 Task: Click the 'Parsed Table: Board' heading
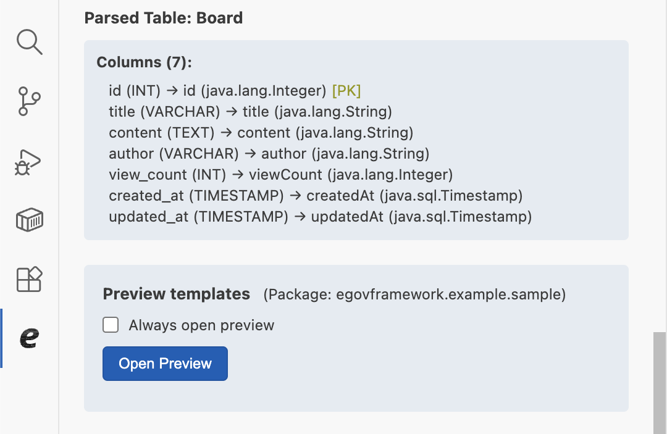[x=163, y=18]
